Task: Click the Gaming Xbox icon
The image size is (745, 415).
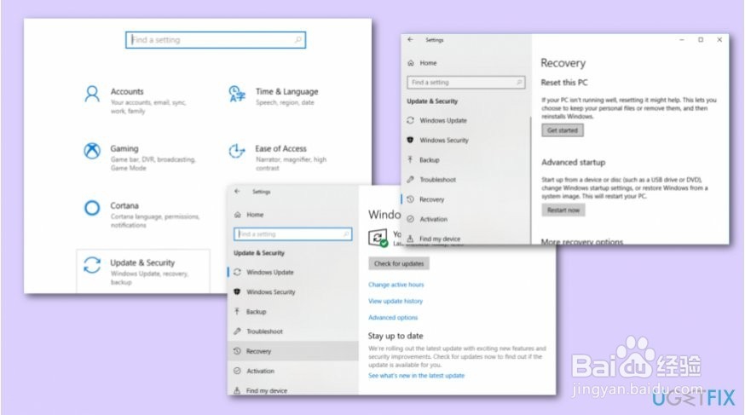Action: tap(92, 151)
